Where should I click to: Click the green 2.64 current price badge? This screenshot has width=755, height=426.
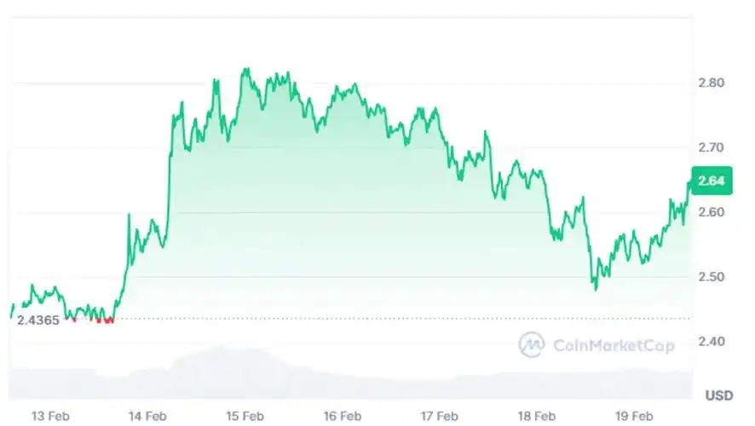[x=711, y=181]
